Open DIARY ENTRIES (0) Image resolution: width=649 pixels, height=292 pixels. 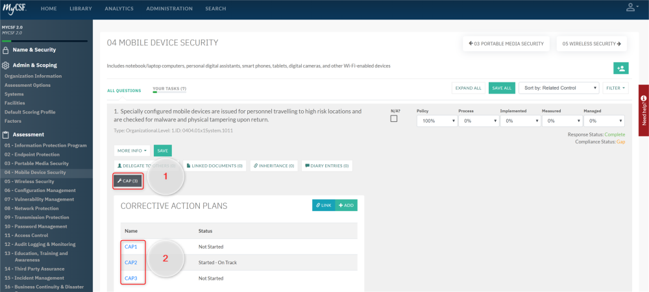327,165
